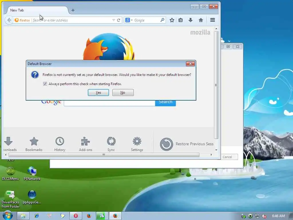Open Internet Explorer from taskbar
Screen dimensions: 293x220
36,216
